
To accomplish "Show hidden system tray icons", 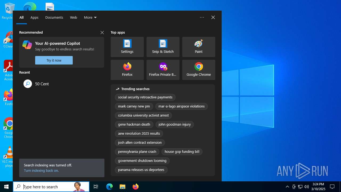I will [x=287, y=187].
